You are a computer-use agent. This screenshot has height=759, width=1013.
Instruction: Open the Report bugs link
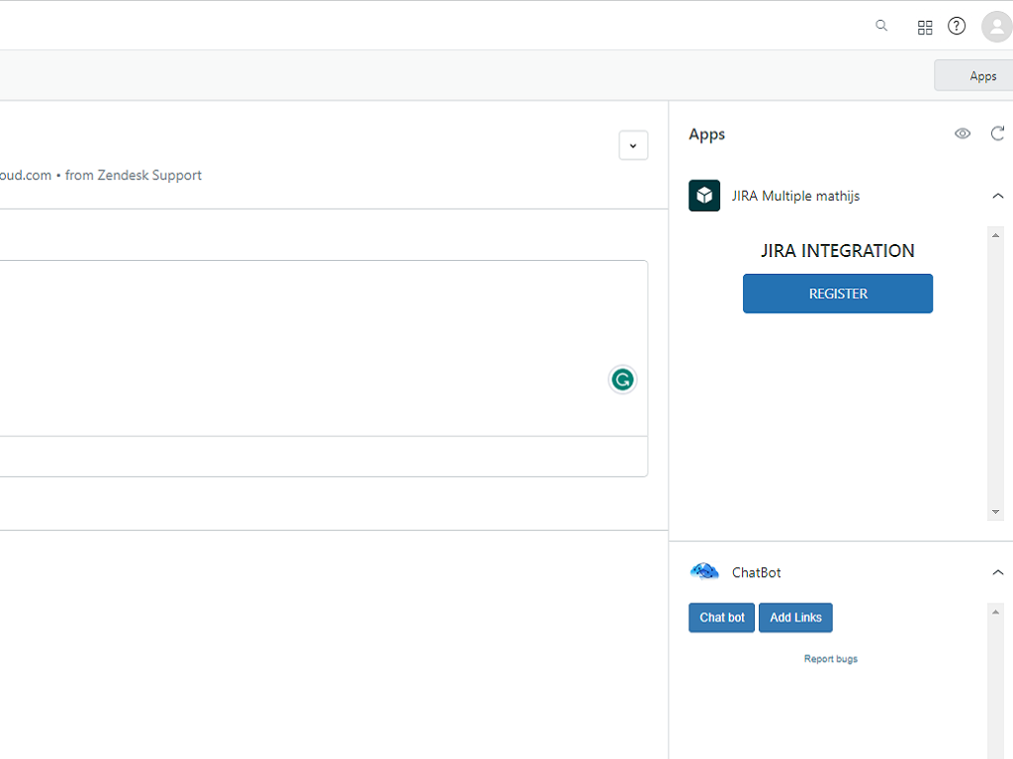click(830, 659)
